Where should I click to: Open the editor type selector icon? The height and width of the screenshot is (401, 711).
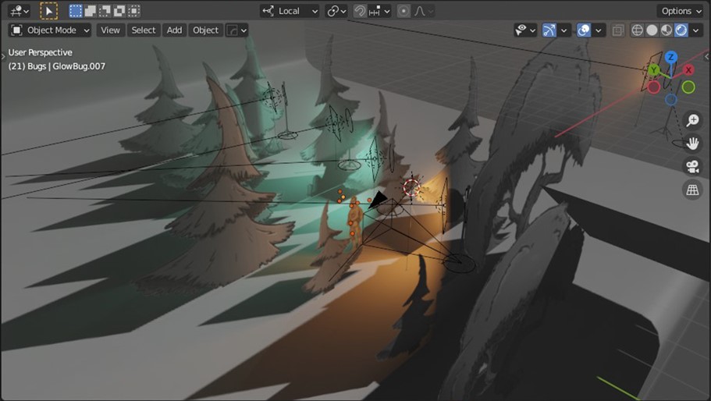tap(19, 11)
